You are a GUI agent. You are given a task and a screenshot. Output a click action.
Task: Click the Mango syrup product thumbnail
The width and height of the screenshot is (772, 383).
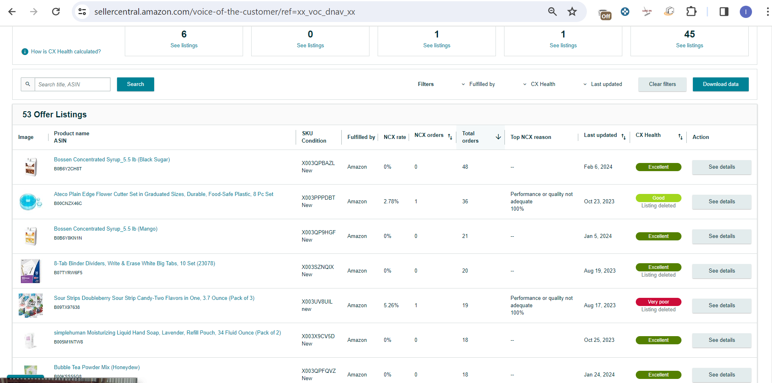31,236
